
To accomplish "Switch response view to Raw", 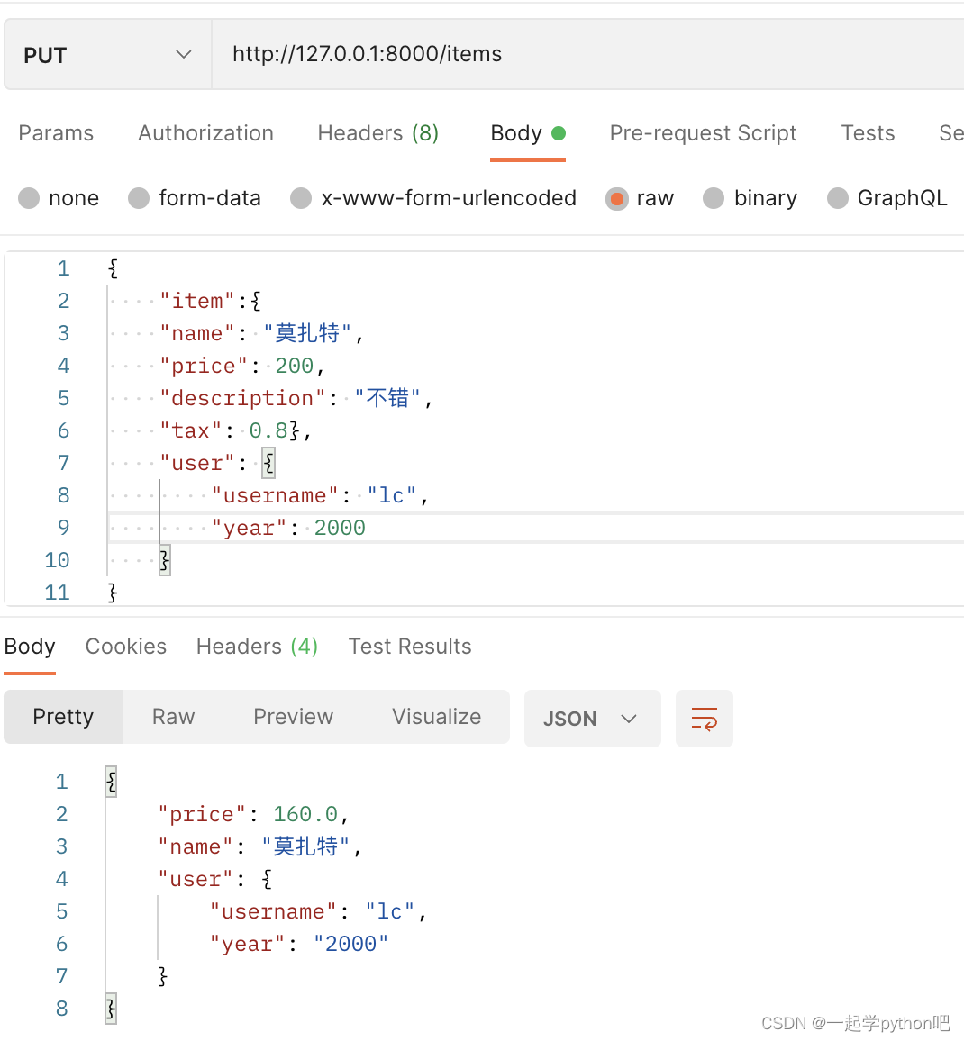I will (173, 717).
